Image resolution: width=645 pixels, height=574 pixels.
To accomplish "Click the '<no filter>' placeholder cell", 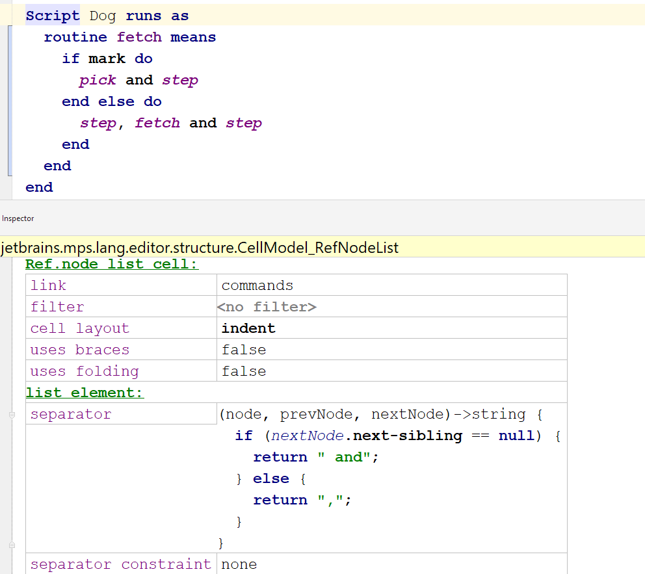I will (269, 307).
